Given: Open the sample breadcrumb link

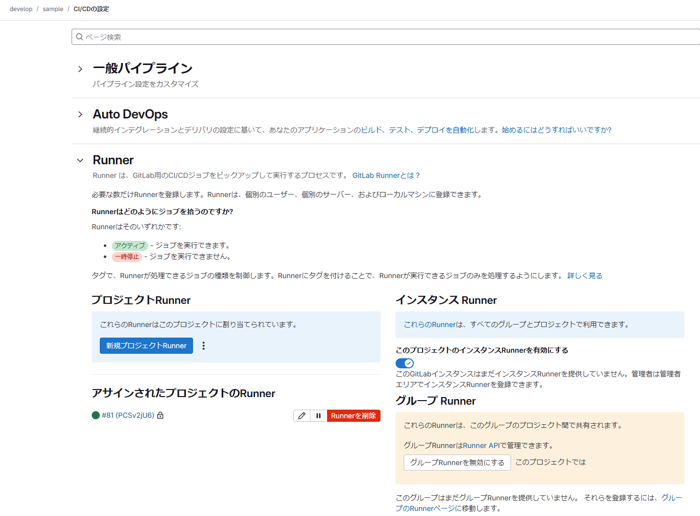Looking at the screenshot, I should pos(53,9).
